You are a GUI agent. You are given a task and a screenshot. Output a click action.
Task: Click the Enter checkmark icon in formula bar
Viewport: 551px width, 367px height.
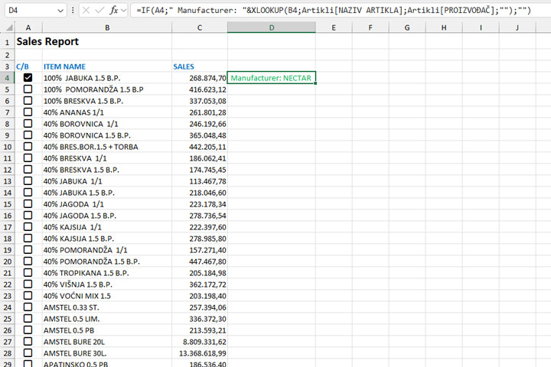pyautogui.click(x=99, y=11)
